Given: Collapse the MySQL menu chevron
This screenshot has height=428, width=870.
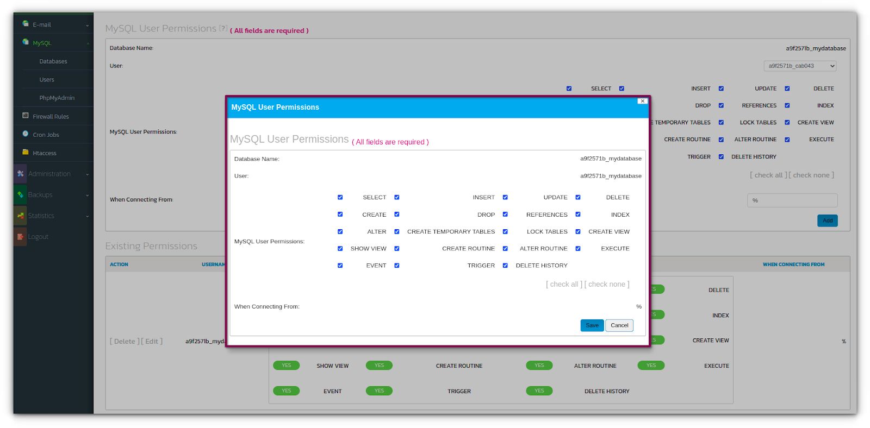Looking at the screenshot, I should point(87,43).
